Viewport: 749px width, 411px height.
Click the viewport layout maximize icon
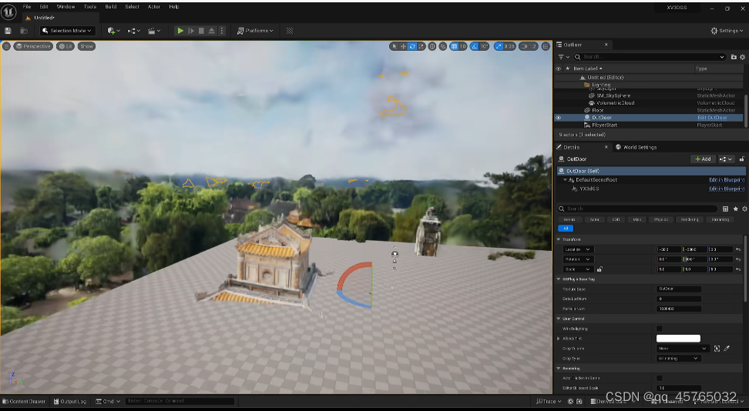[546, 46]
